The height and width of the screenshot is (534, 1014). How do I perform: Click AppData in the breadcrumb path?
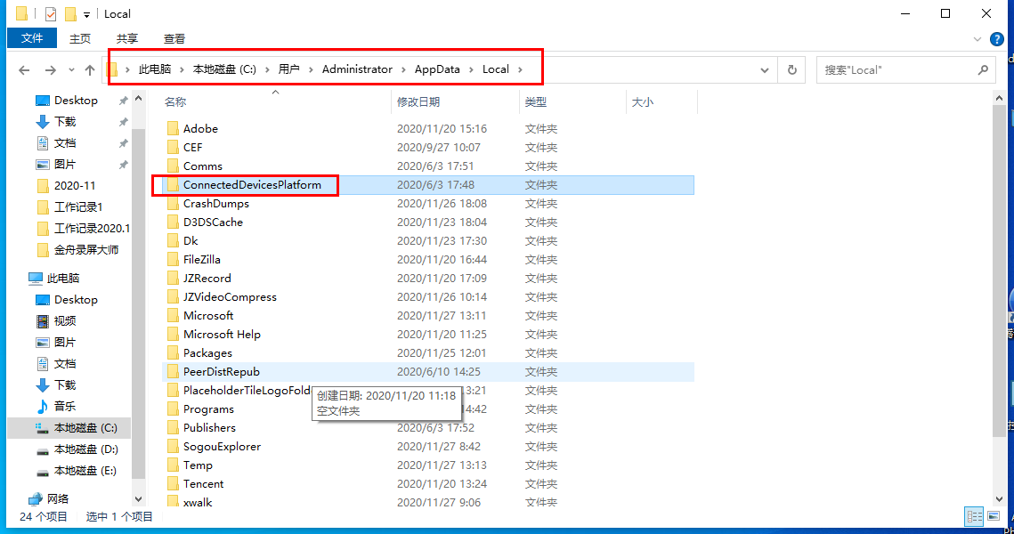point(437,69)
